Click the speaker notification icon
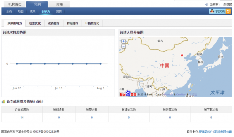The width and height of the screenshot is (234, 137). pos(207,5)
